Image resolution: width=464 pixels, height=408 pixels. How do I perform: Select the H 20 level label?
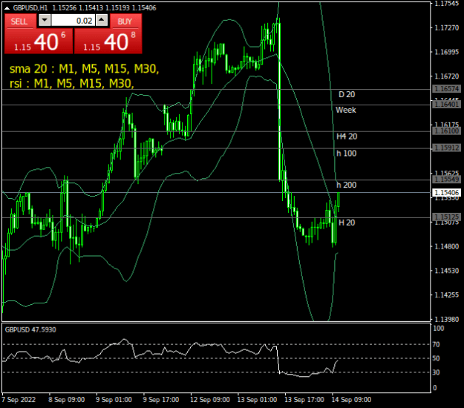[347, 223]
